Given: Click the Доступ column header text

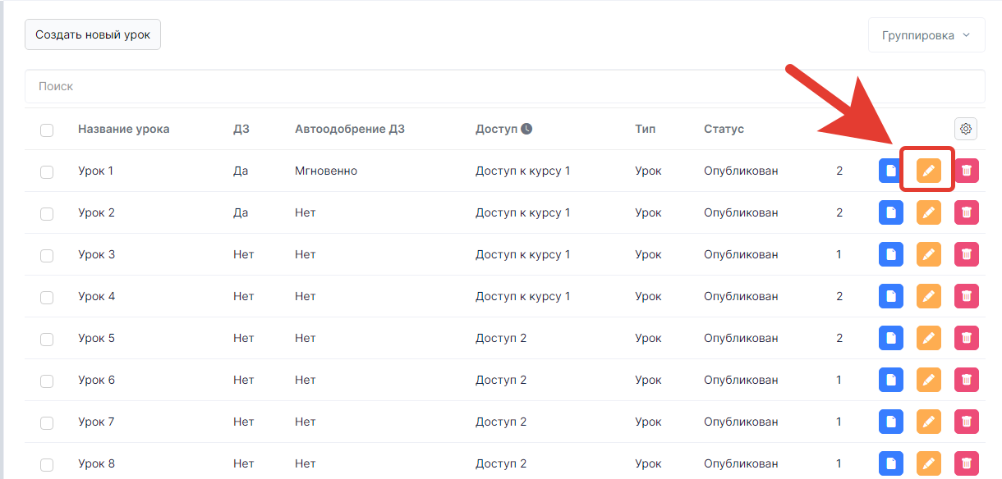Looking at the screenshot, I should pyautogui.click(x=496, y=129).
